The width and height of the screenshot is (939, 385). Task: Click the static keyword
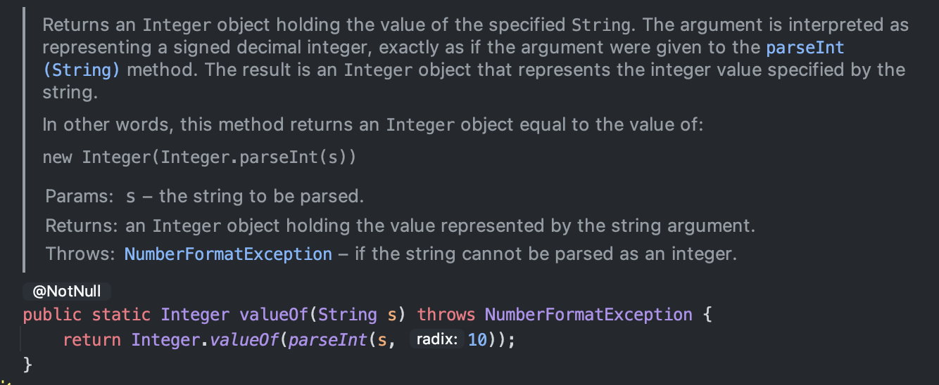coord(121,314)
